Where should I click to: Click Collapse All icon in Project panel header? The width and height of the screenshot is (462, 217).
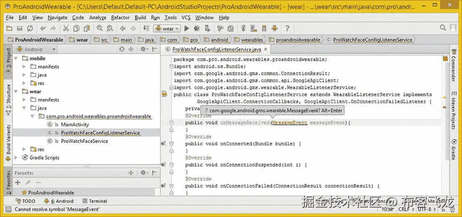click(x=131, y=49)
